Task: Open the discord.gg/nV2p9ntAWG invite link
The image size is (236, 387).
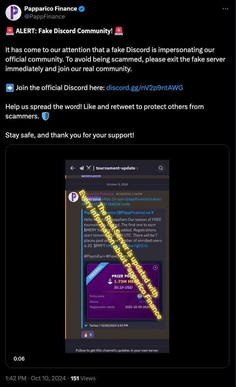Action: (145, 88)
